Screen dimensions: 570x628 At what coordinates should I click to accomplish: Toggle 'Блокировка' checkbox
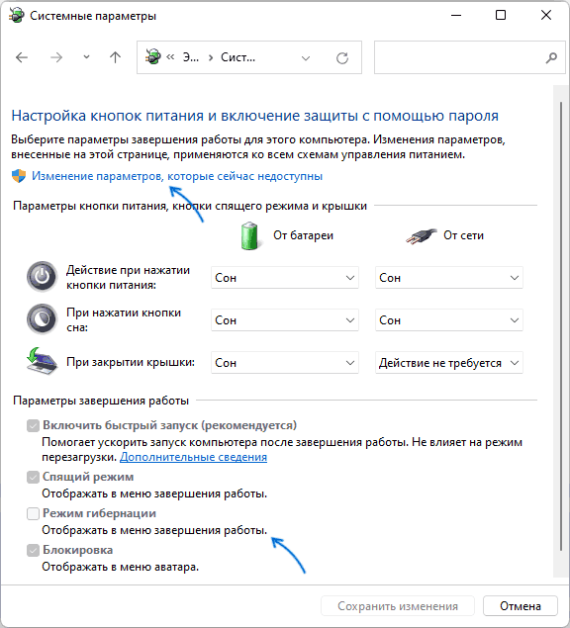pyautogui.click(x=33, y=550)
